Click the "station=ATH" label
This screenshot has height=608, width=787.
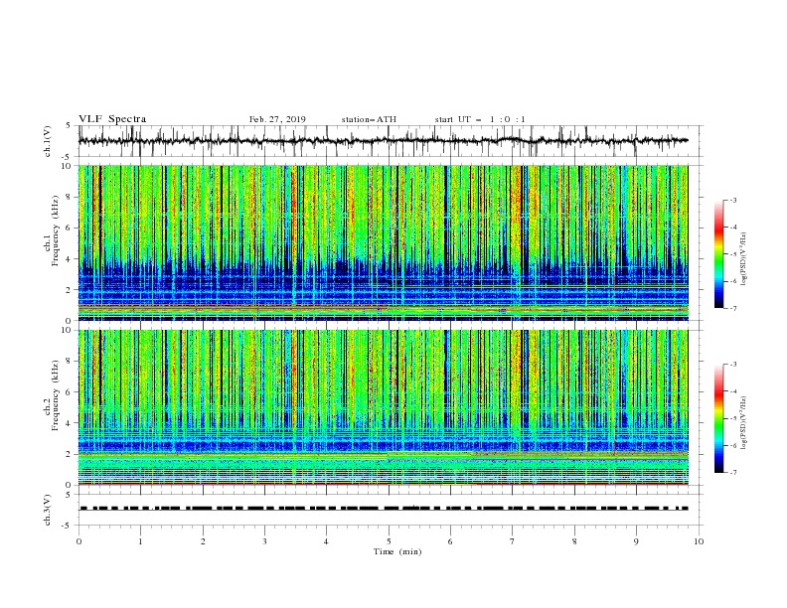click(x=369, y=119)
